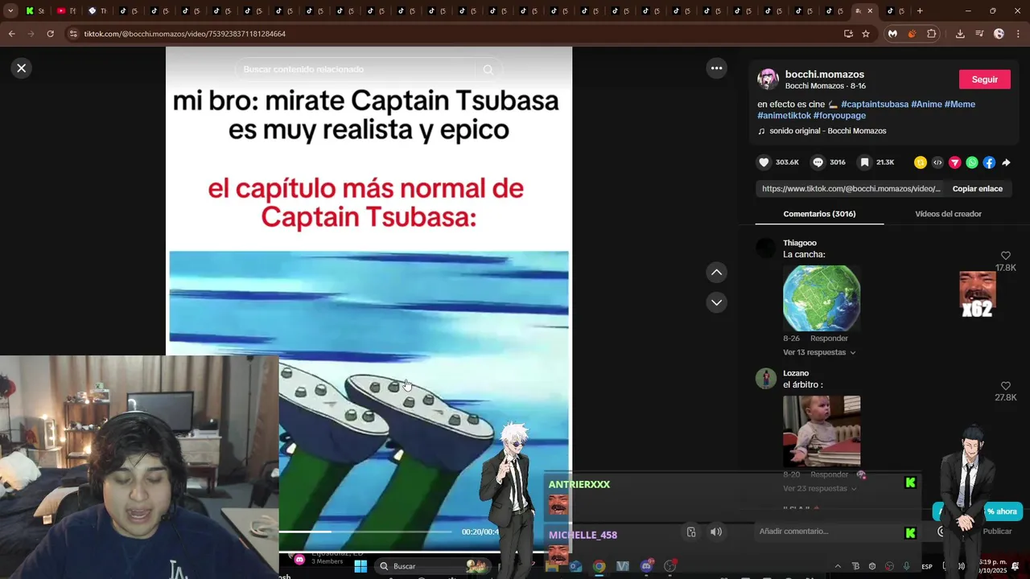
Task: Expand Ver 23 respuestas
Action: (x=819, y=489)
